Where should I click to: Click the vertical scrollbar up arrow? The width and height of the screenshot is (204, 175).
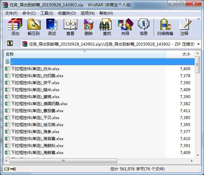click(x=198, y=53)
